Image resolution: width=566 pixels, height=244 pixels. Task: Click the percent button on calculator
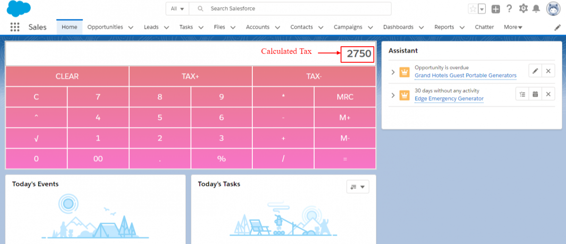[x=222, y=159]
